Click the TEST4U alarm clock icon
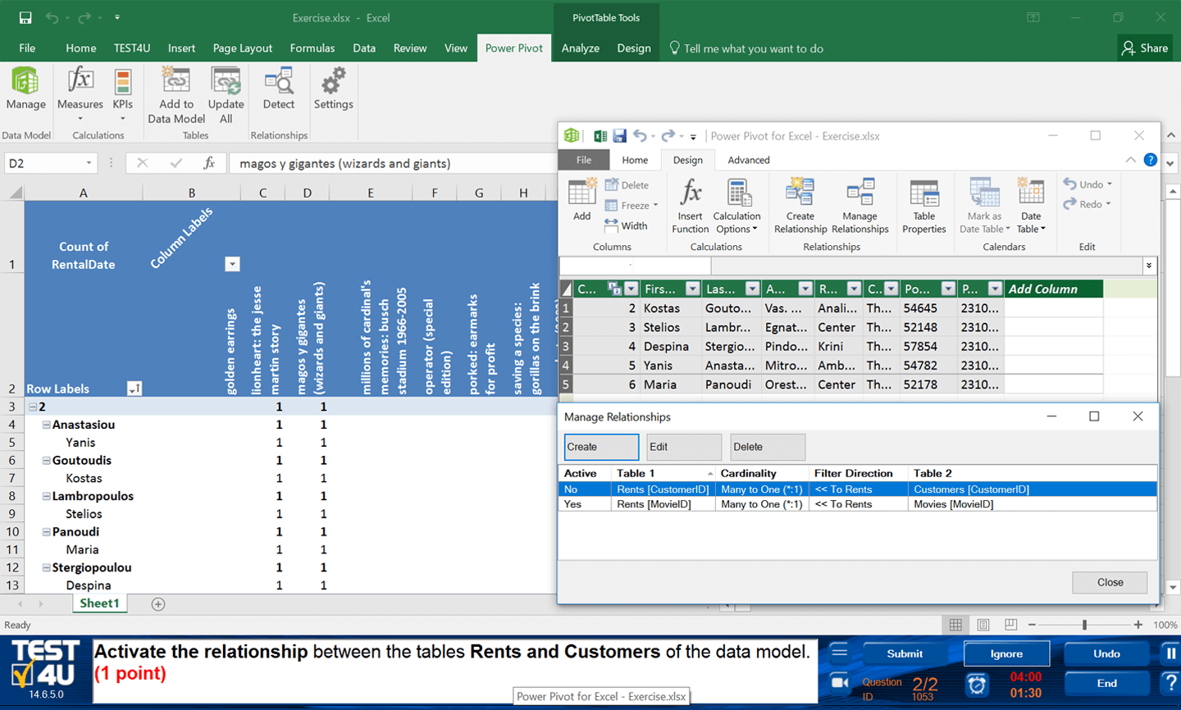1181x710 pixels. pyautogui.click(x=976, y=684)
